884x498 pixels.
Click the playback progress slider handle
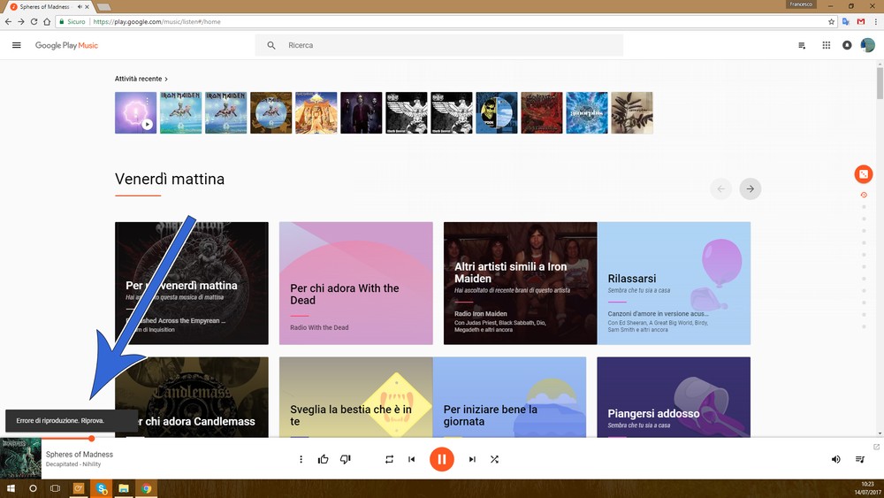(91, 438)
